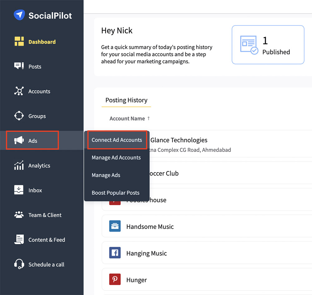Viewport: 312px width, 295px height.
Task: Select the Hanging Music account name
Action: [x=147, y=253]
